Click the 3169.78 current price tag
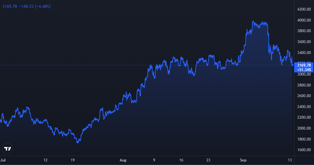The height and width of the screenshot is (165, 314). coord(303,65)
